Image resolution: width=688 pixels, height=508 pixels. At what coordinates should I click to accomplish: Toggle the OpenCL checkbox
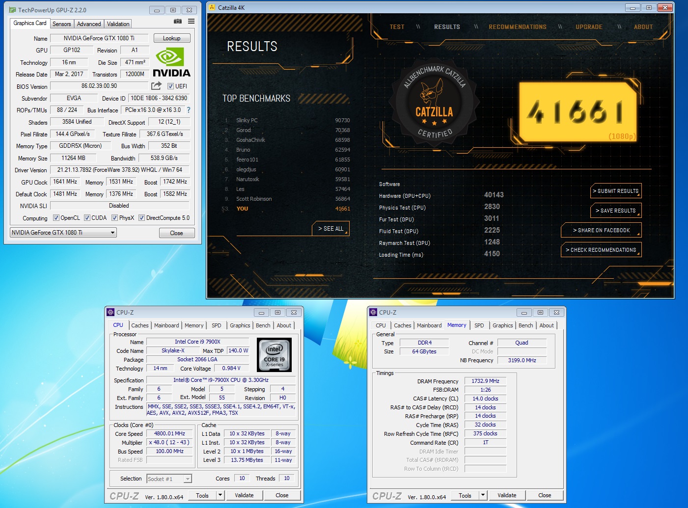click(x=56, y=218)
